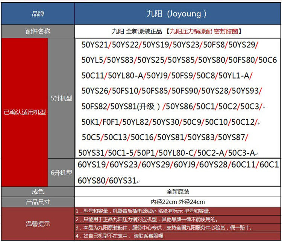Click model number 50YL5
Image resolution: width=282 pixels, height=242 pixels.
tap(92, 60)
